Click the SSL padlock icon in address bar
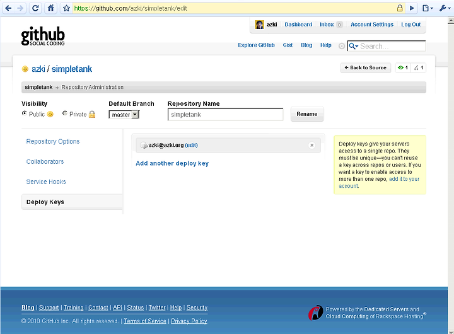Screen dimensions: 454x334 click(x=400, y=8)
